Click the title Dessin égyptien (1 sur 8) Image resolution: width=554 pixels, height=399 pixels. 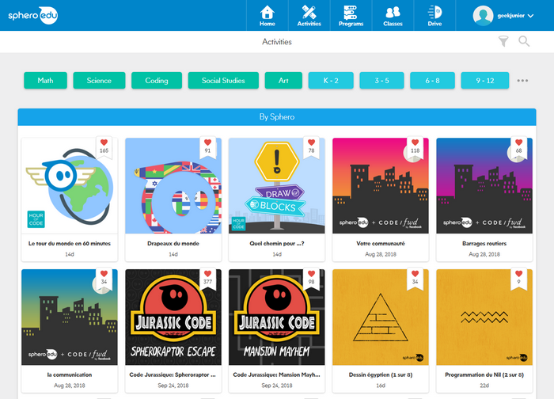[381, 374]
